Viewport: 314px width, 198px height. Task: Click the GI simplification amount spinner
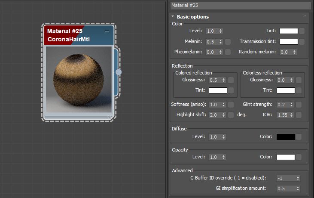pyautogui.click(x=298, y=189)
